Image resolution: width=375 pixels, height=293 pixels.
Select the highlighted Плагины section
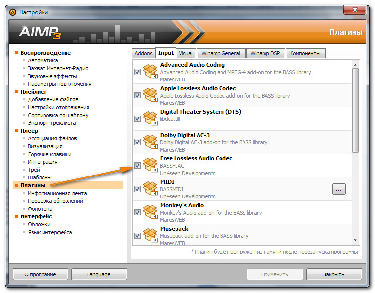[x=67, y=185]
